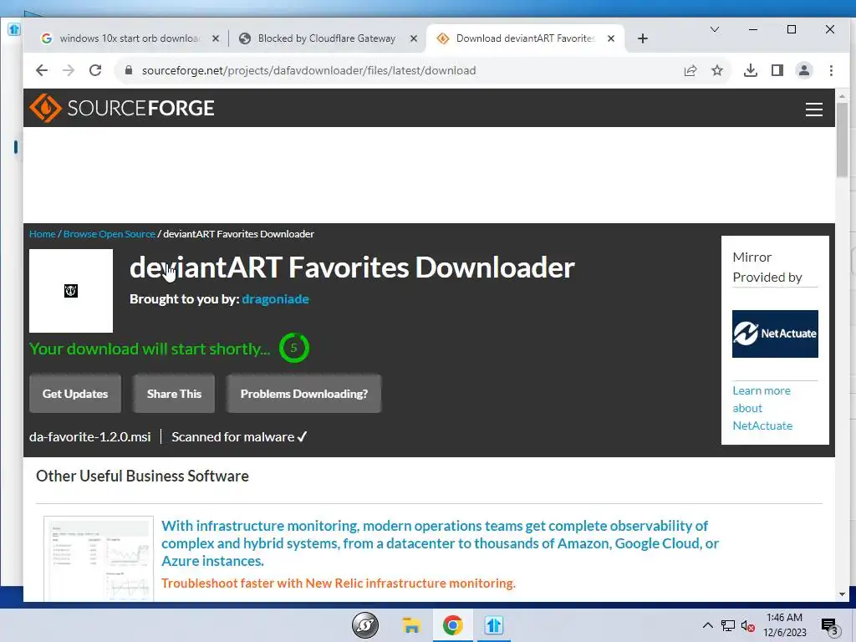Go back with the browser back arrow
The width and height of the screenshot is (856, 642).
tap(42, 70)
